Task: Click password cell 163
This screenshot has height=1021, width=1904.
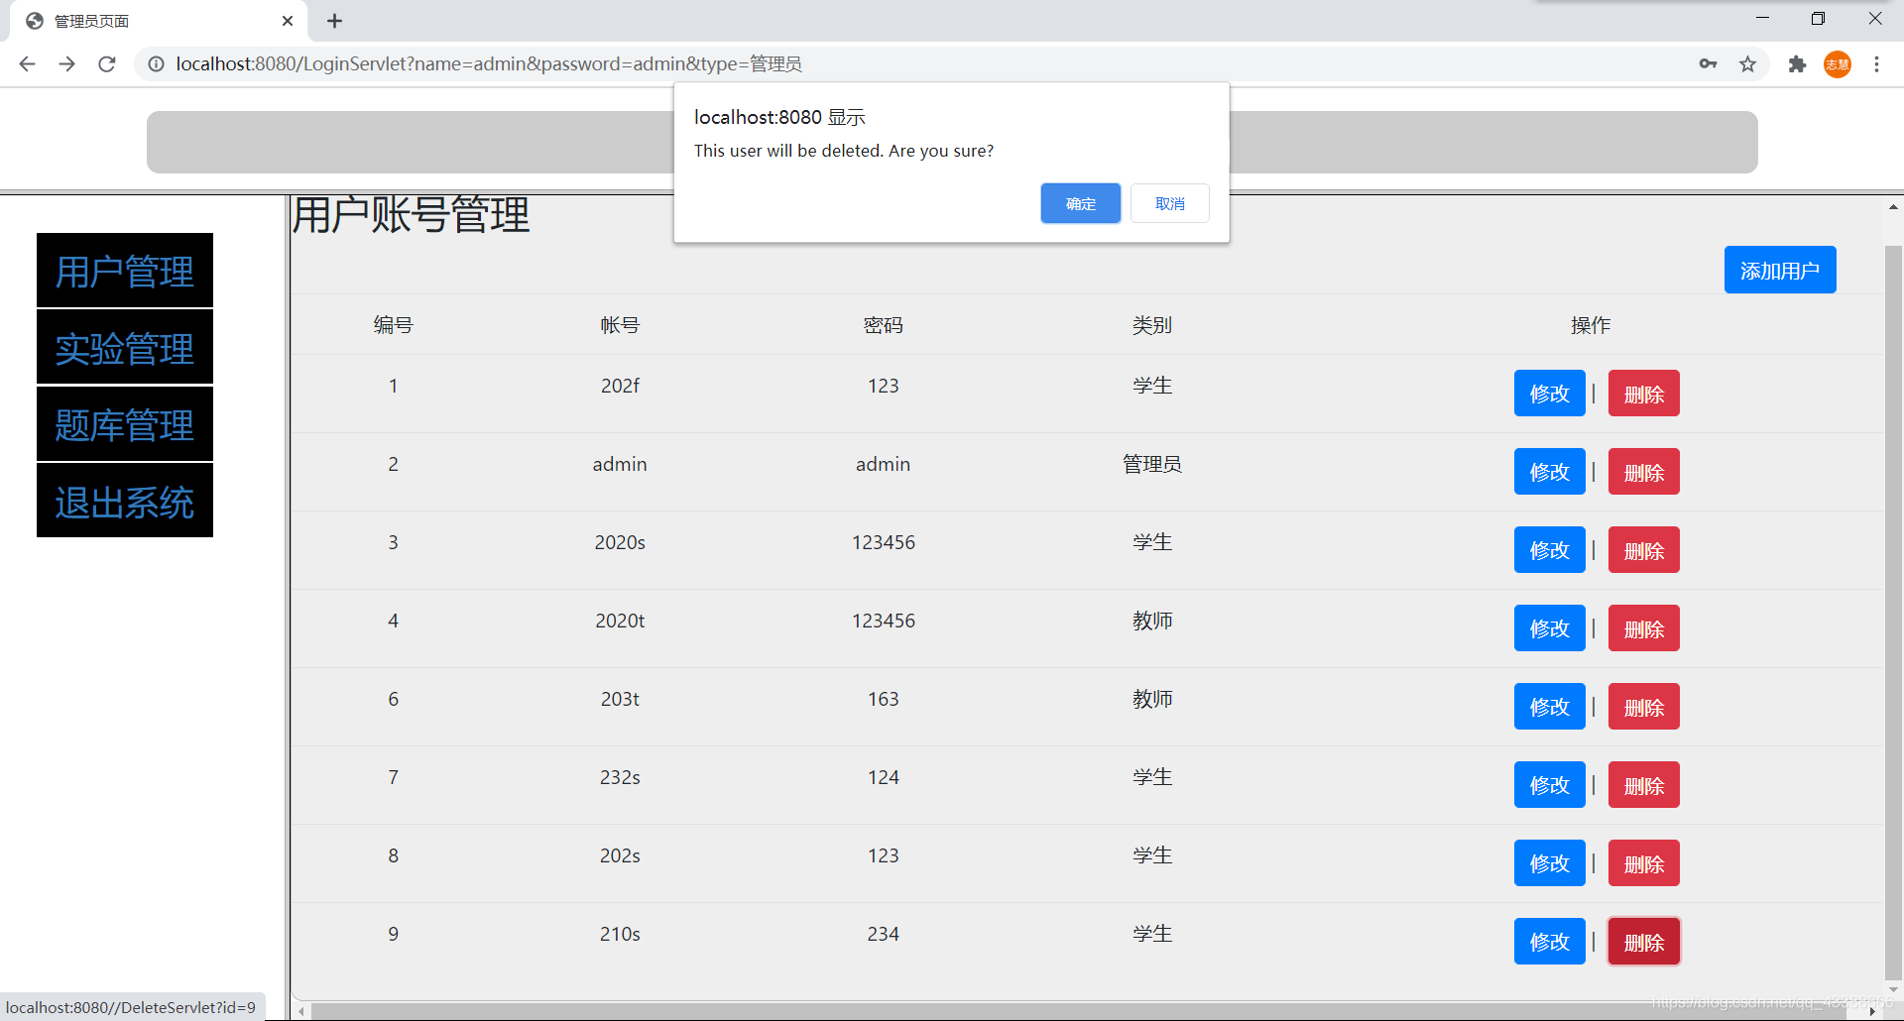Action: (883, 699)
